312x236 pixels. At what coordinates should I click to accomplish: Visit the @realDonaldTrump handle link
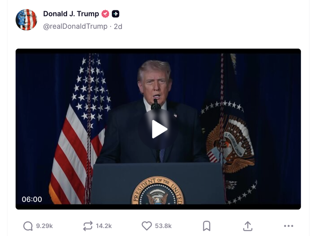click(x=75, y=26)
